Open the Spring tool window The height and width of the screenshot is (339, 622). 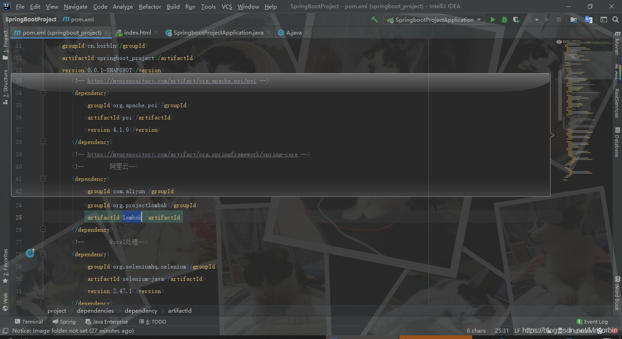point(63,322)
